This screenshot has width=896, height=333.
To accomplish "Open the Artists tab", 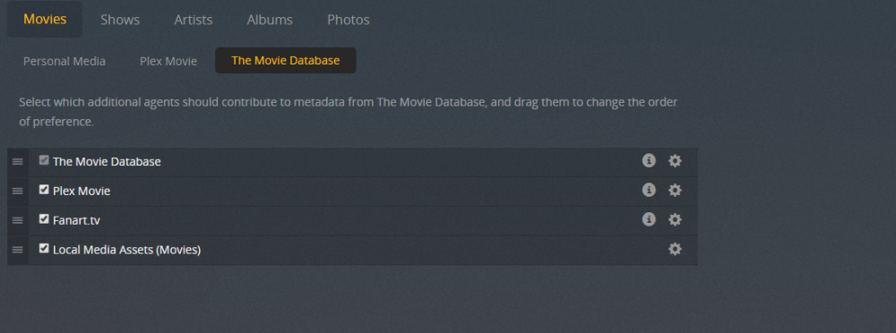I will (x=194, y=20).
